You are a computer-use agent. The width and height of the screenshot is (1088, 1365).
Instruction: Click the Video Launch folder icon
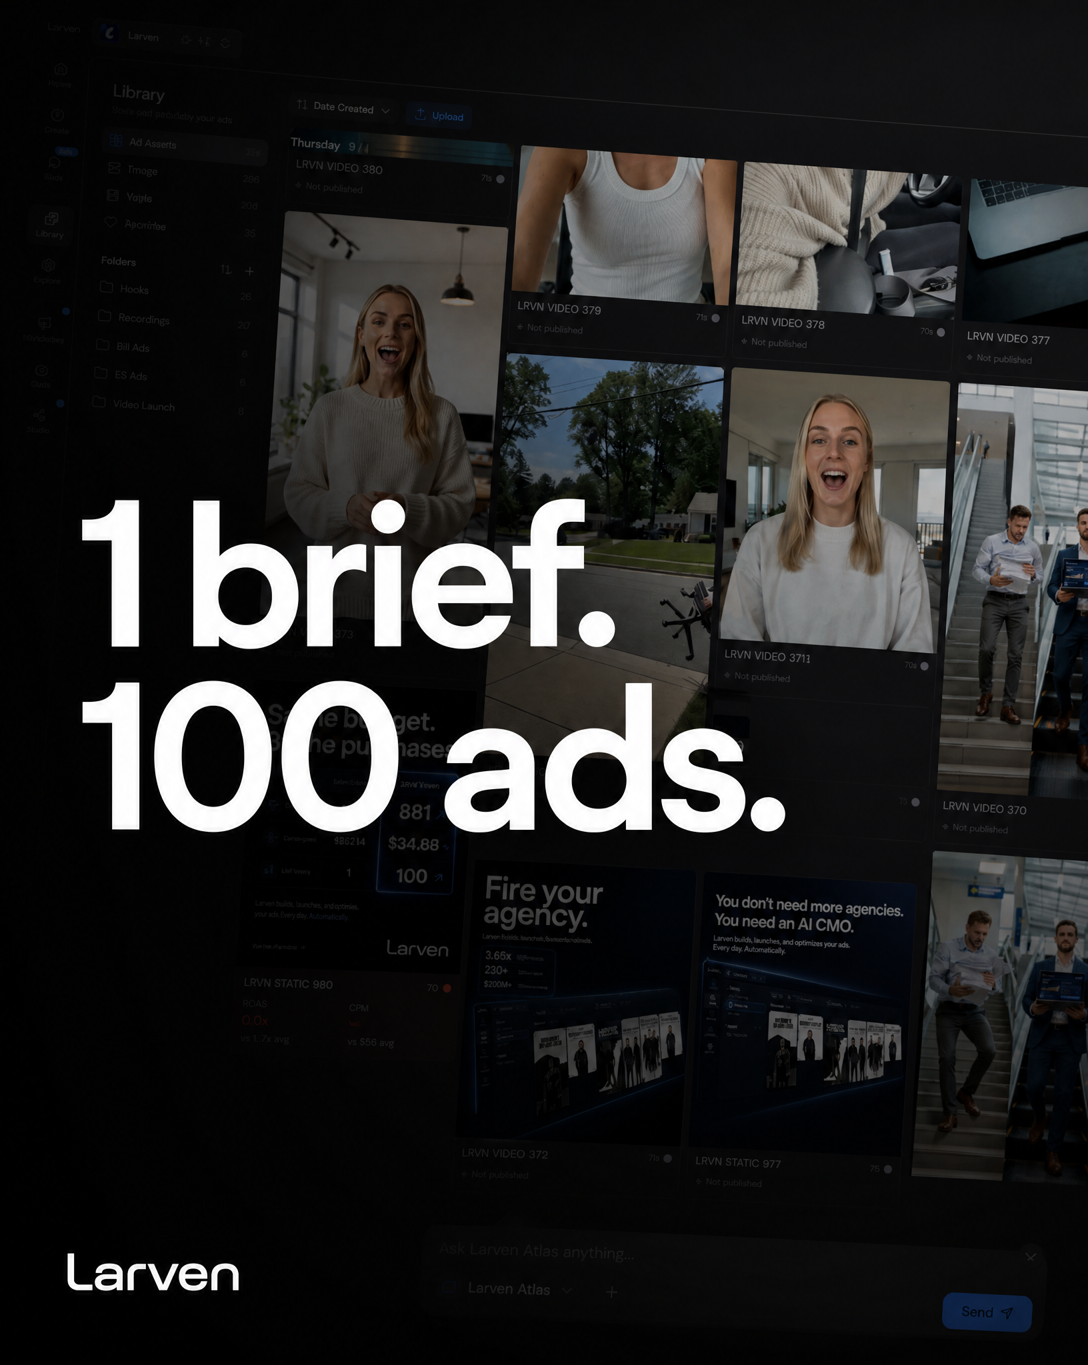click(99, 402)
